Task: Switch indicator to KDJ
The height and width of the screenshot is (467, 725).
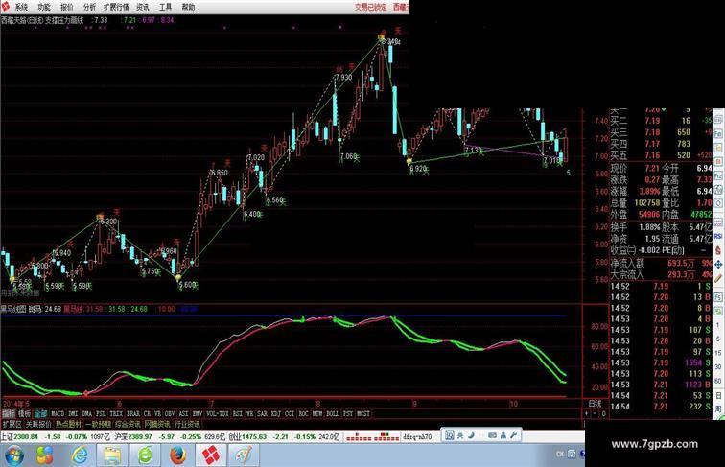Action: point(276,414)
